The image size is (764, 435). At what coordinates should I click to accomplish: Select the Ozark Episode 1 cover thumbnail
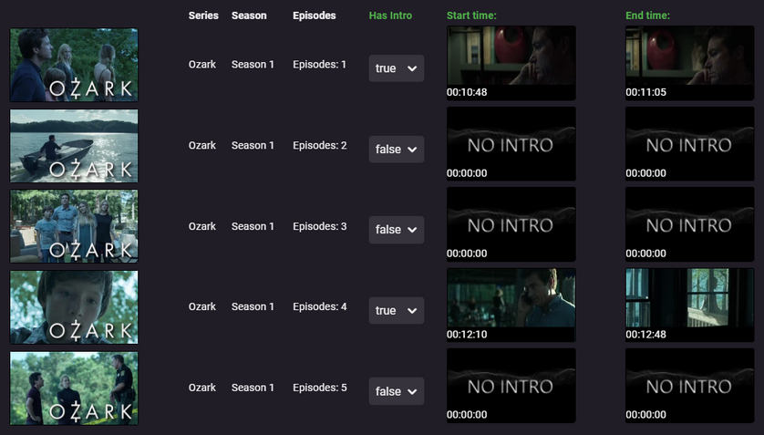point(74,65)
